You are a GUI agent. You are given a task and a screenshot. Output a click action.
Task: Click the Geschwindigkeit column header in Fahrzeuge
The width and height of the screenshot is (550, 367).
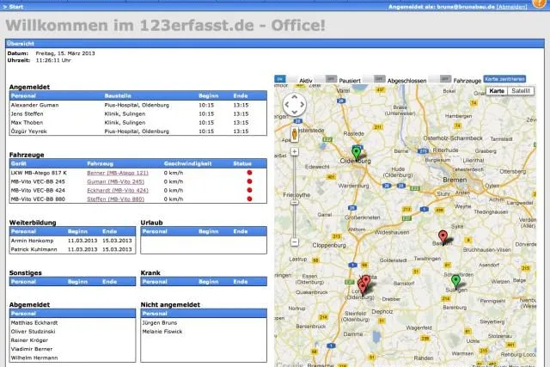pos(187,163)
